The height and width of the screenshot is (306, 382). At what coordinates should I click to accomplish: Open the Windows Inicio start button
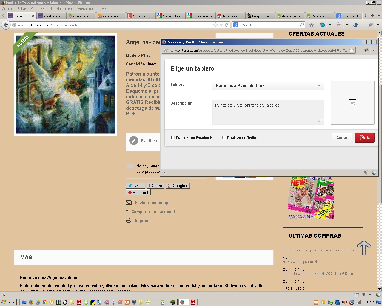(x=8, y=302)
